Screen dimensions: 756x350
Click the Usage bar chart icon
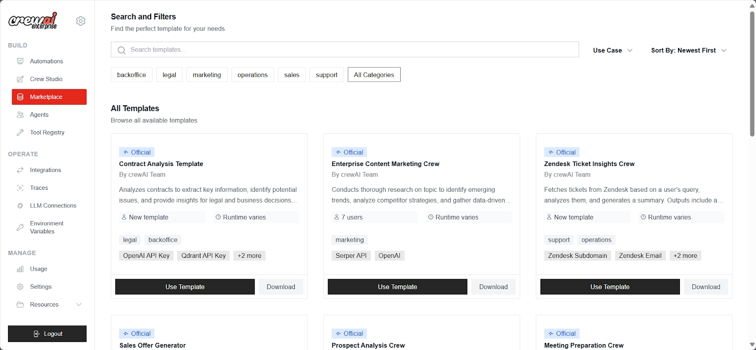pyautogui.click(x=20, y=269)
